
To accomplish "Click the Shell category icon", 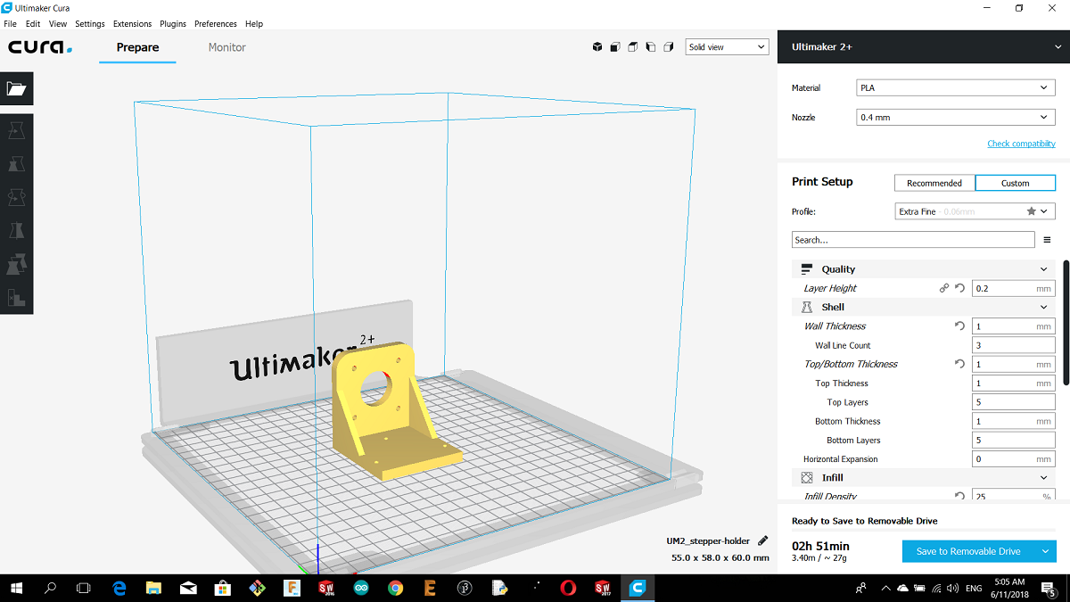I will pos(807,307).
